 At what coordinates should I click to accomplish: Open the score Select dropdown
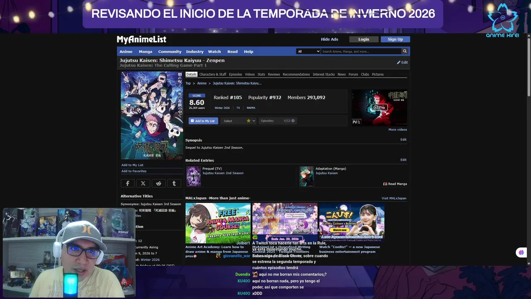pyautogui.click(x=239, y=121)
